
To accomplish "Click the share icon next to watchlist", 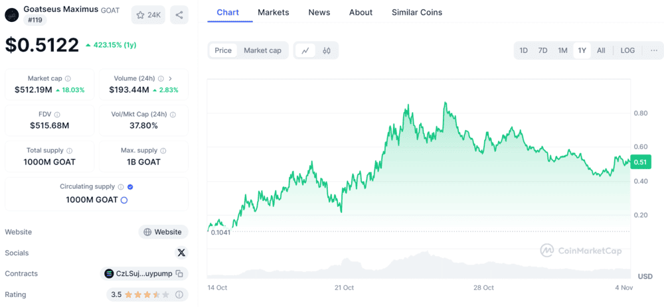I will 179,15.
